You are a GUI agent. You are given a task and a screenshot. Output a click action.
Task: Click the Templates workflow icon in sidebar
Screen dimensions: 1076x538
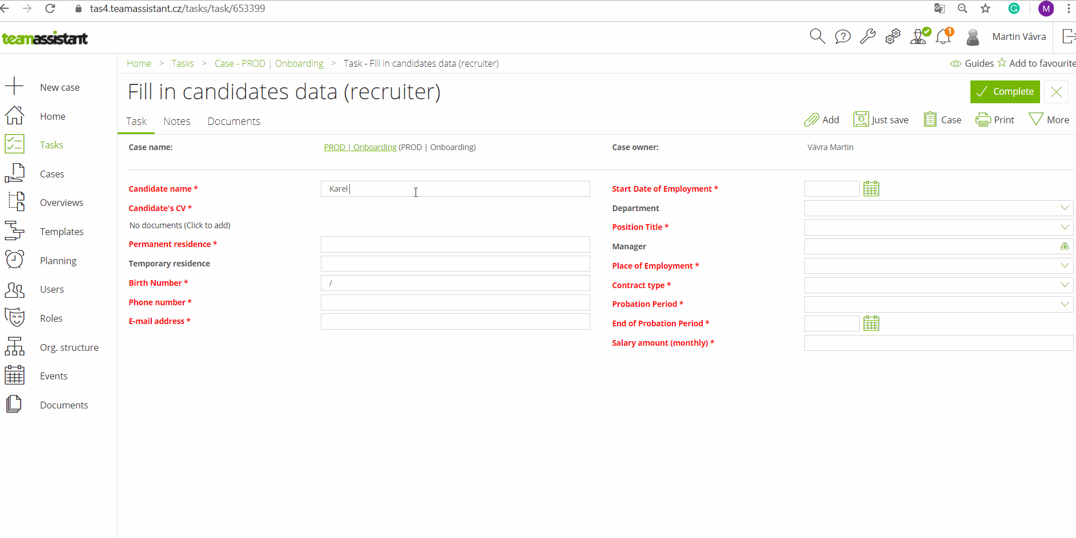[14, 231]
